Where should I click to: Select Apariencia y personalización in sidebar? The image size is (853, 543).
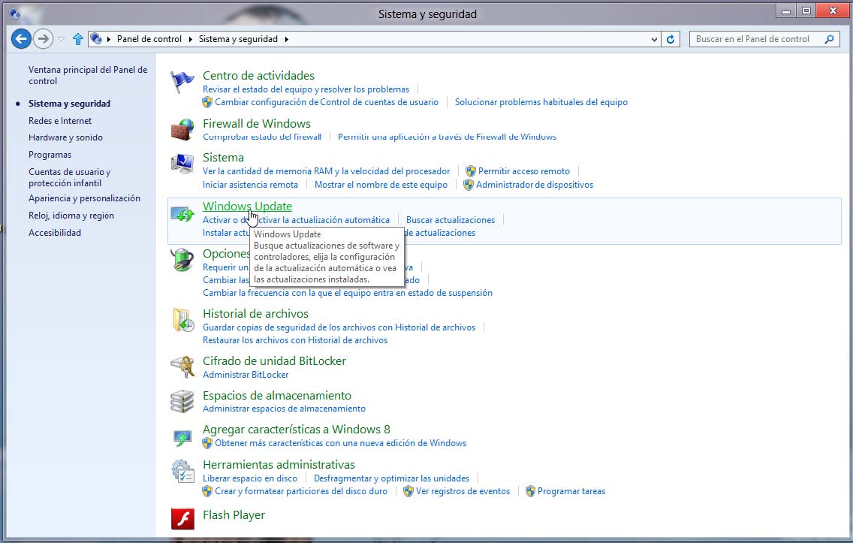[x=84, y=198]
